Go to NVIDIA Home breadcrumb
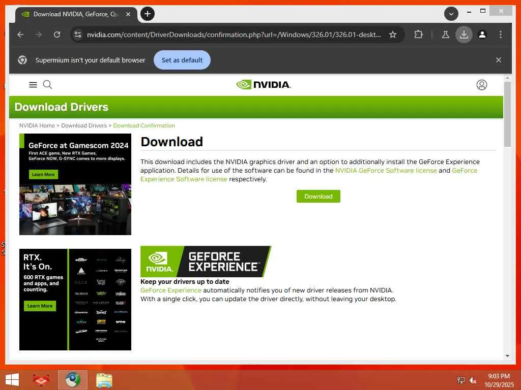Image resolution: width=521 pixels, height=390 pixels. point(37,126)
